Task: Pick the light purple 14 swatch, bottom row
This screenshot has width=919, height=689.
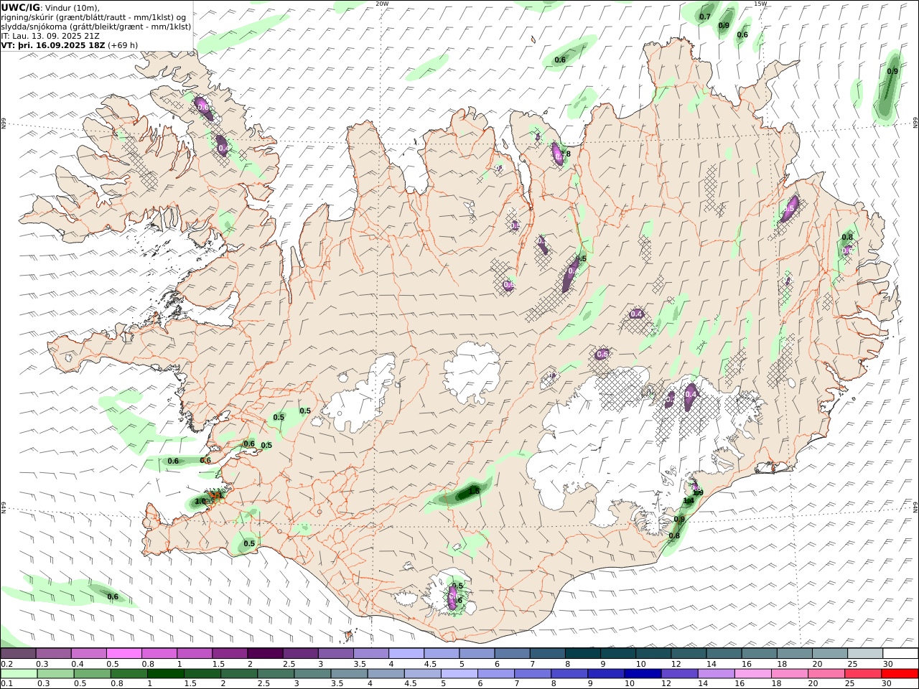Action: click(x=715, y=674)
